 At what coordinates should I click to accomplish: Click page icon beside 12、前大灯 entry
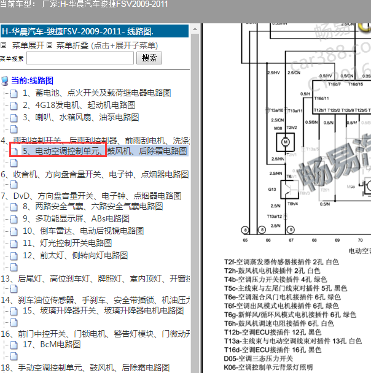pyautogui.click(x=14, y=256)
